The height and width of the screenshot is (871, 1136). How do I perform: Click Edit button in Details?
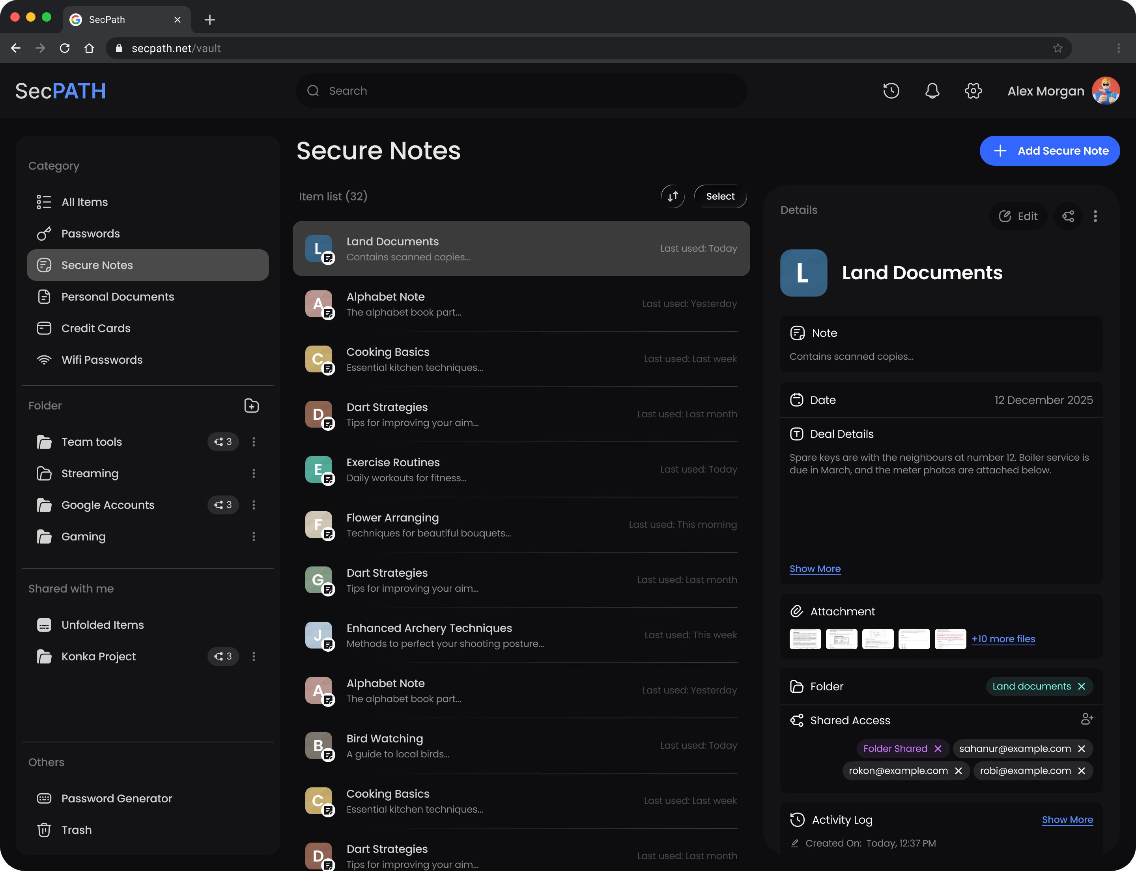tap(1018, 216)
